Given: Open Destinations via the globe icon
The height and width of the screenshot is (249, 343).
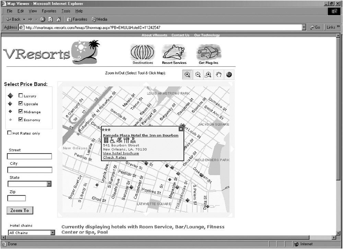Looking at the screenshot, I should 143,52.
